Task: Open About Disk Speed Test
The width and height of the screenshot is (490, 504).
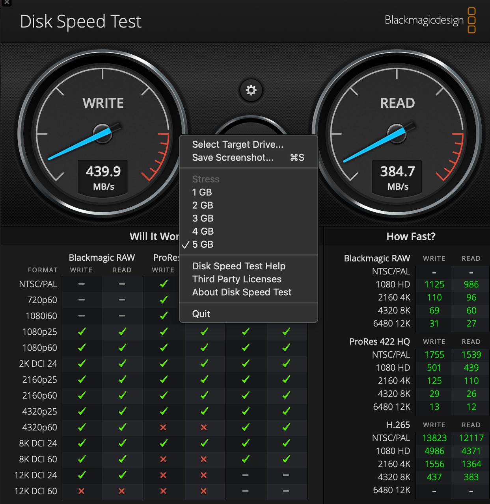Action: point(242,292)
